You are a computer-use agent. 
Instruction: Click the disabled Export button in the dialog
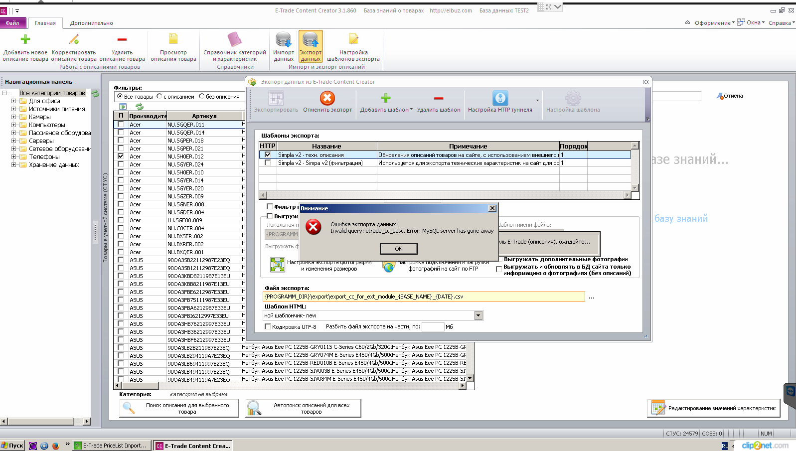click(276, 102)
